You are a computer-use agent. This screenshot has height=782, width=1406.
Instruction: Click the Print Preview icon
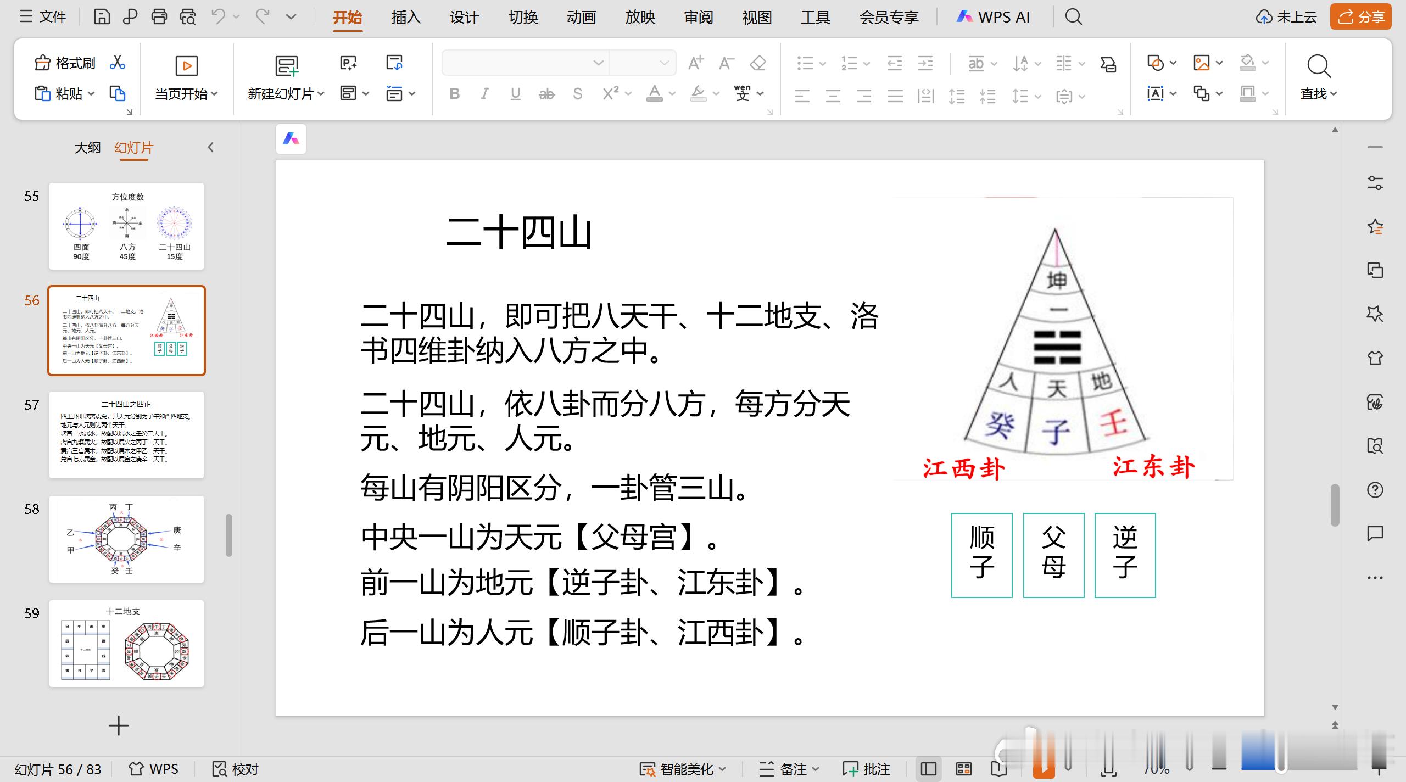pyautogui.click(x=188, y=17)
